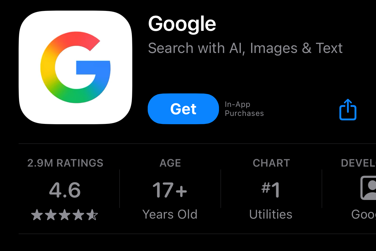376x251 pixels.
Task: Select the Developer info header
Action: coord(358,163)
